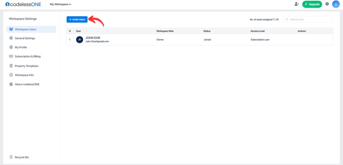This screenshot has width=343, height=165.
Task: Click the codelessONE logo
Action: [x=23, y=4]
